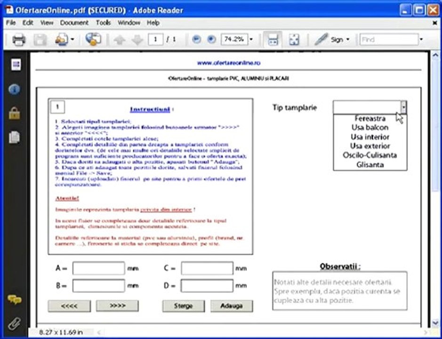Screen dimensions: 442x339
Task: Click the Adobe Reader title bar icon
Action: point(9,10)
